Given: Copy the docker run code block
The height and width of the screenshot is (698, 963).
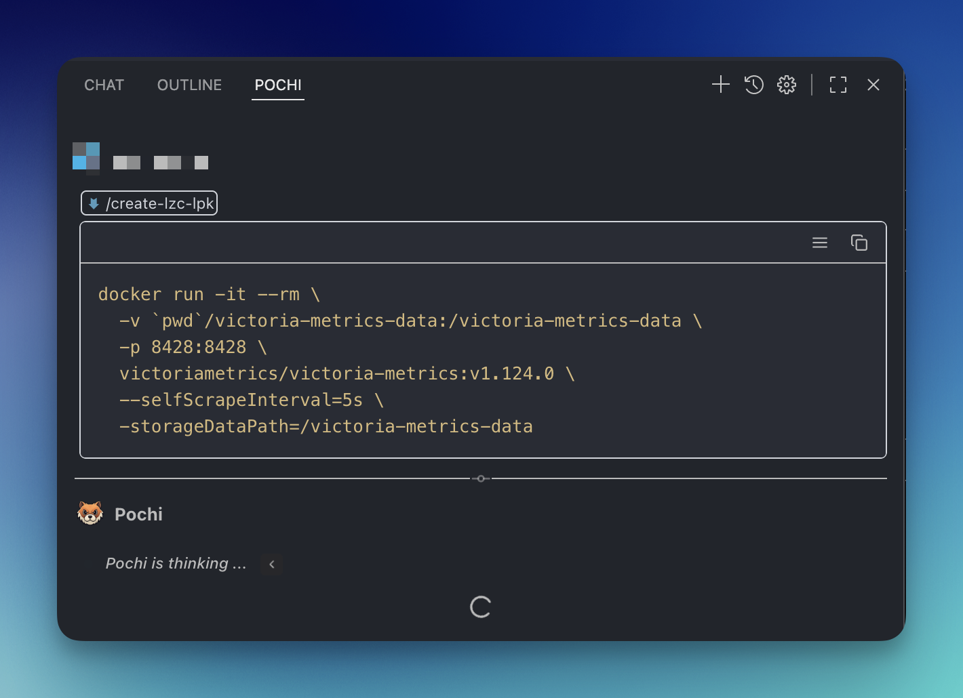Looking at the screenshot, I should click(x=859, y=243).
